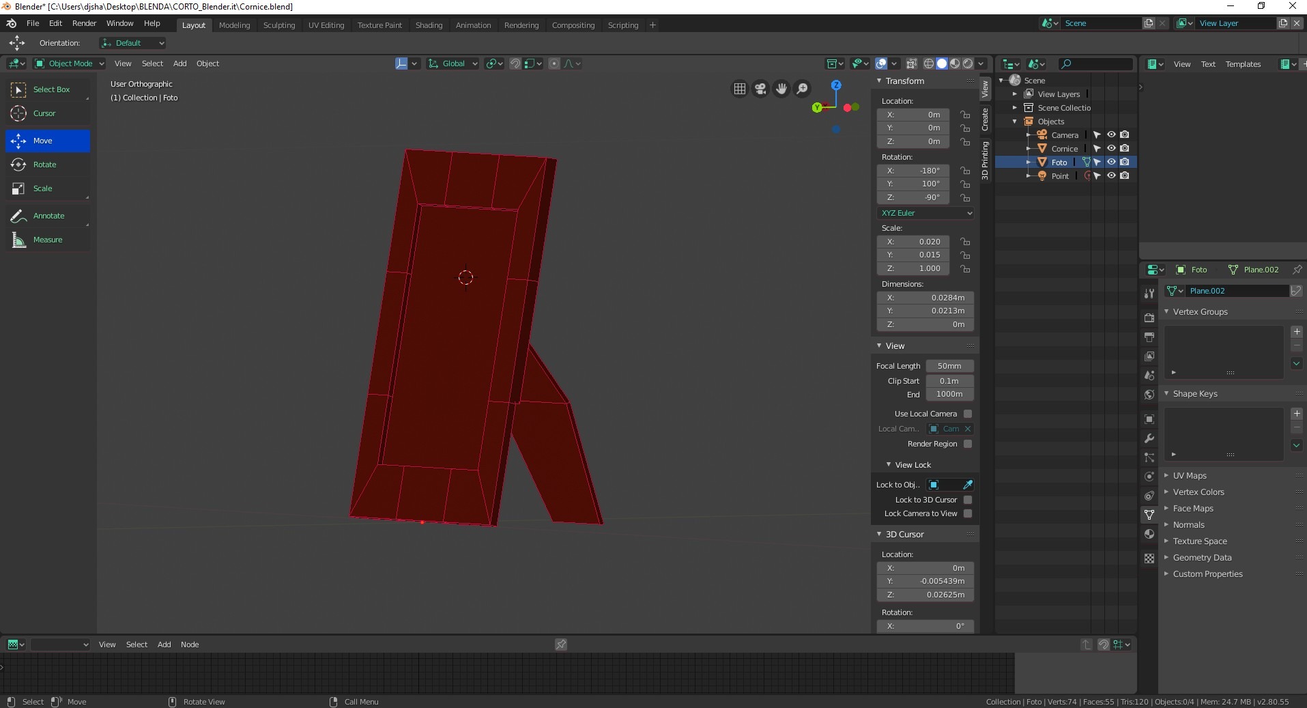
Task: Expand the Camera object in outliner
Action: [1029, 135]
